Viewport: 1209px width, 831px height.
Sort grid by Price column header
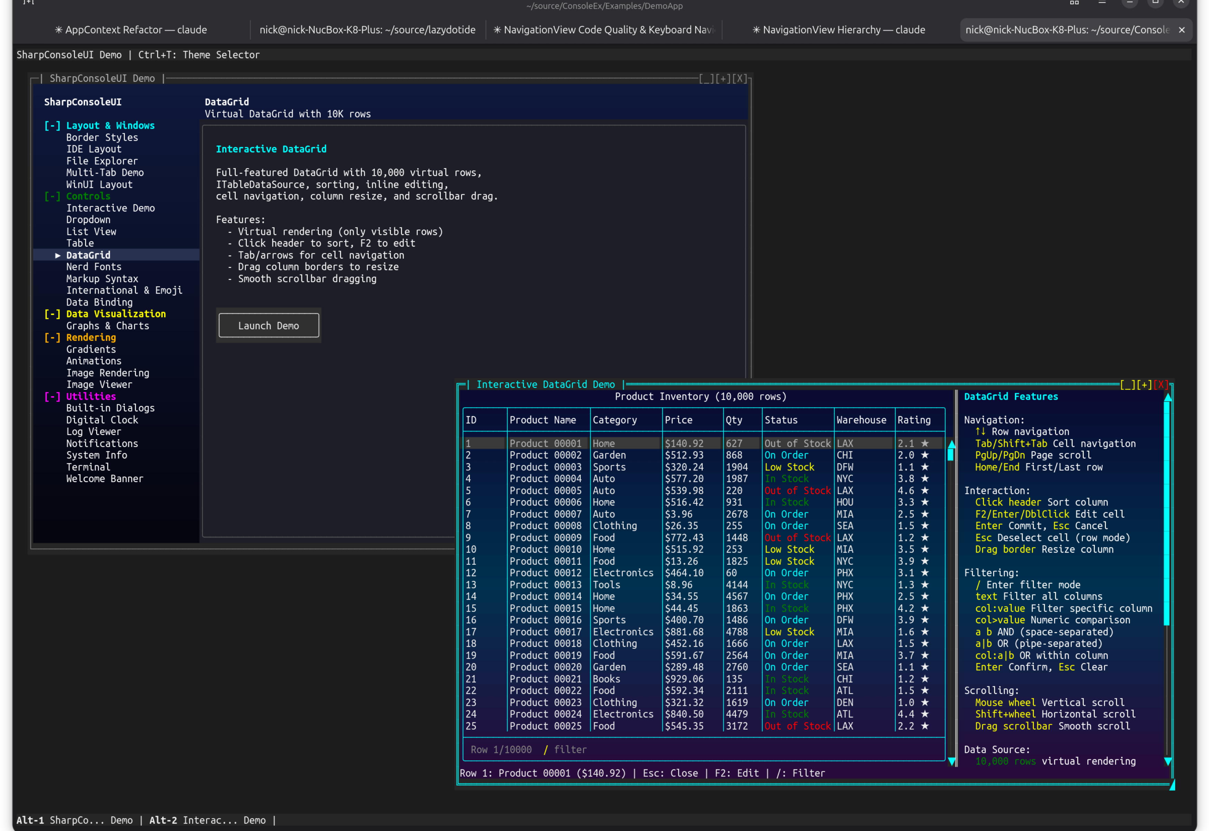tap(678, 420)
